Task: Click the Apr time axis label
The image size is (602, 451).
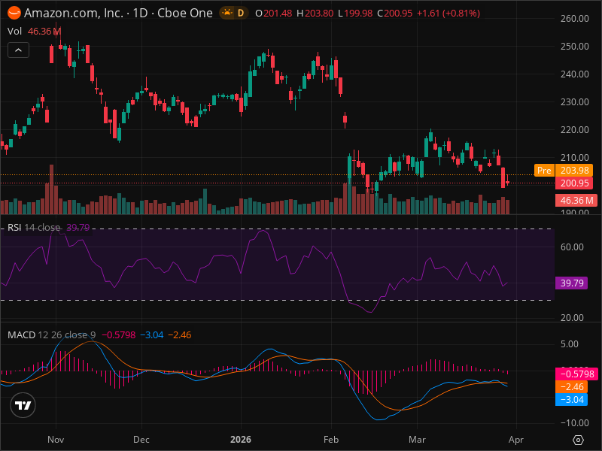Action: pyautogui.click(x=516, y=440)
